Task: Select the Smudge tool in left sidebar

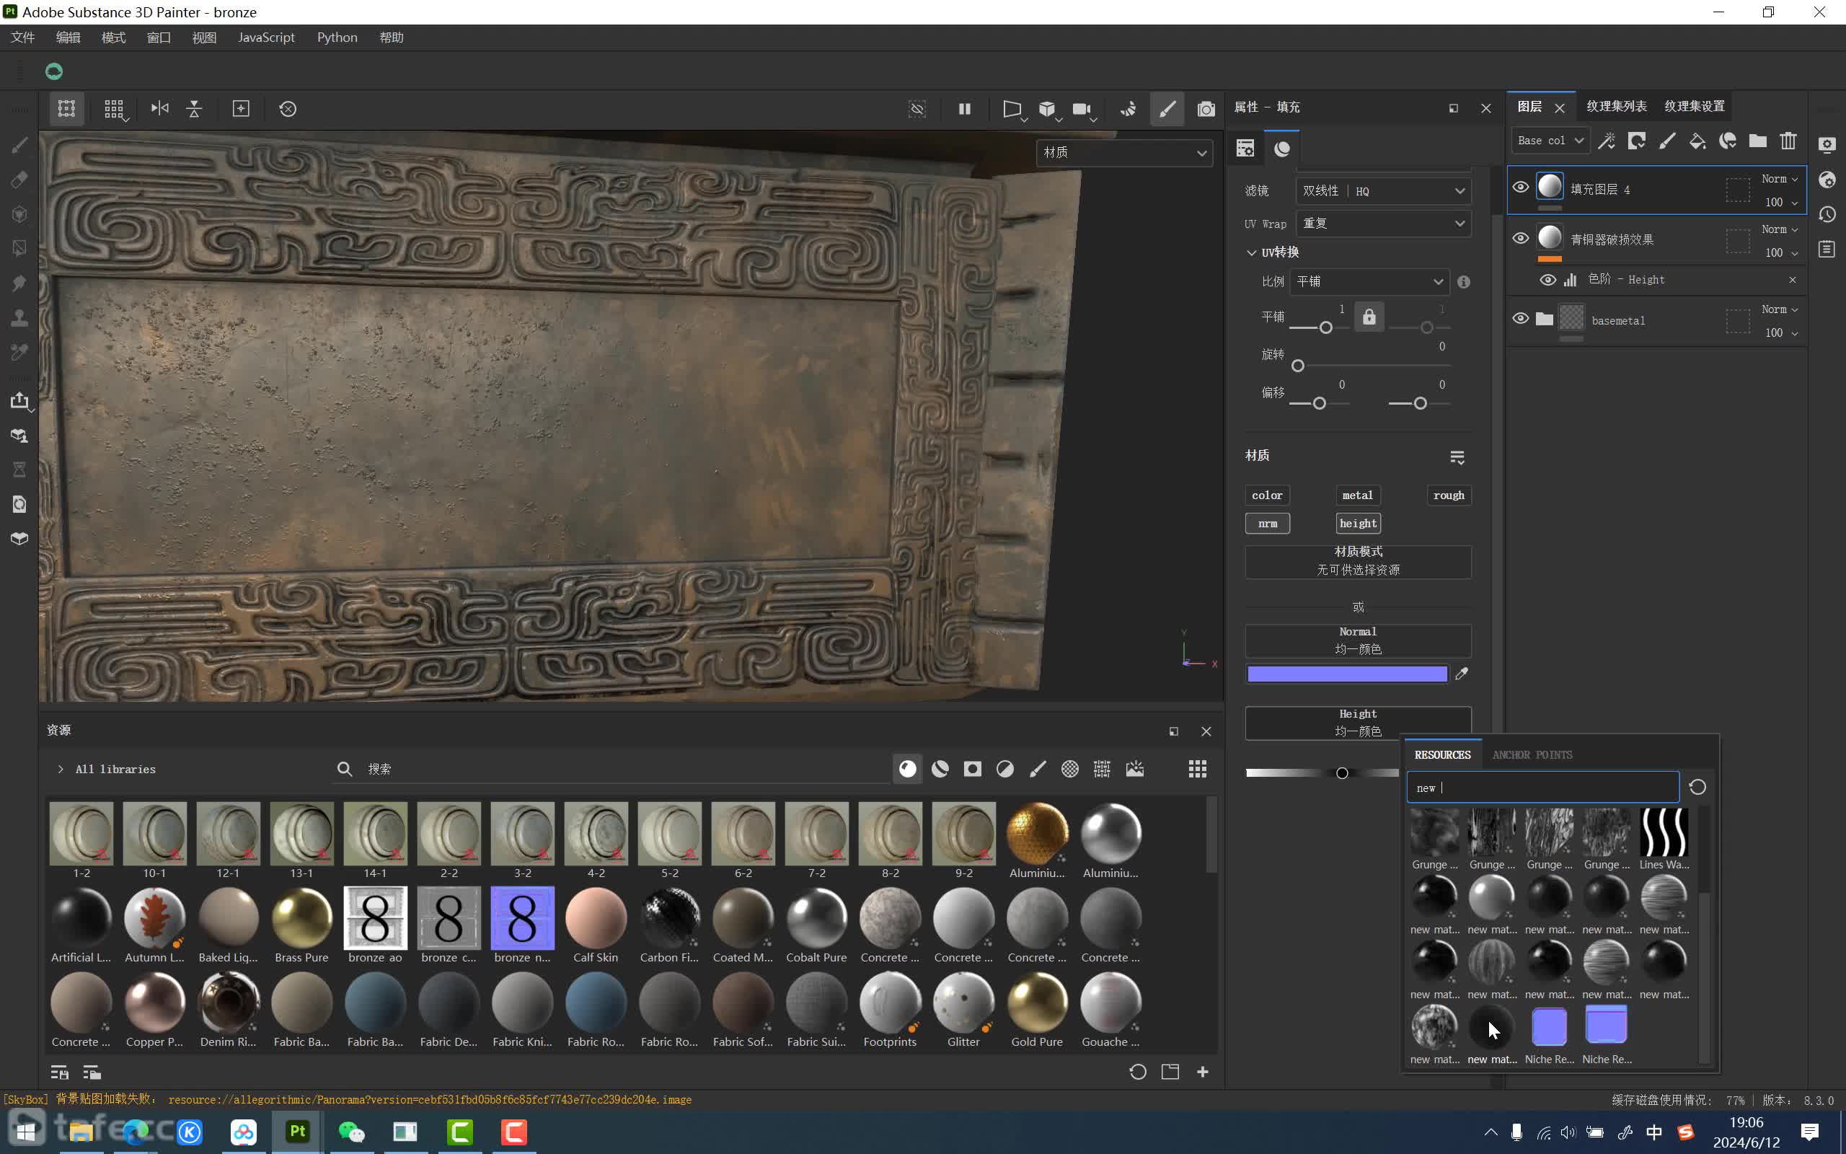Action: (x=20, y=283)
